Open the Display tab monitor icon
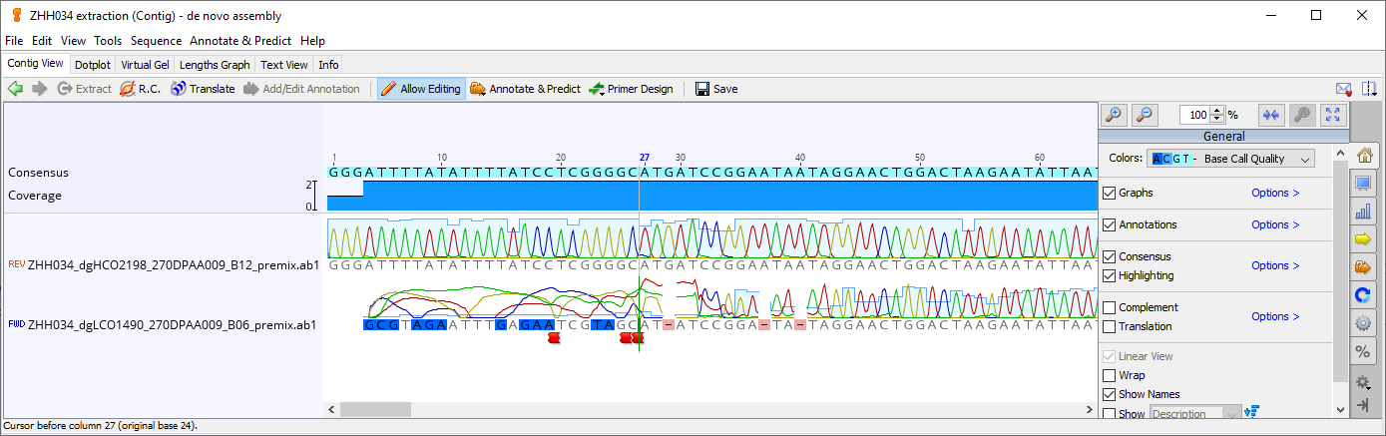1386x436 pixels. pyautogui.click(x=1363, y=184)
